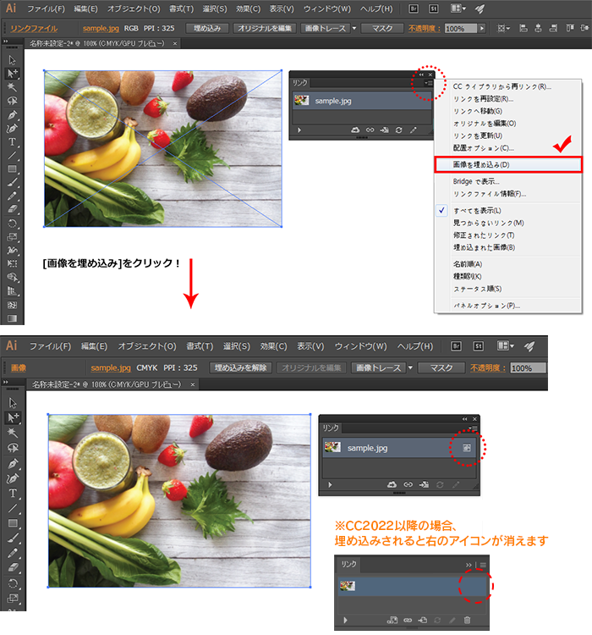592x635 pixels.
Task: Click relink chain icon in upper Links panel
Action: (x=370, y=130)
